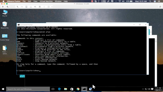
Task: Click the hard disk device icon
Action: (26, 7)
